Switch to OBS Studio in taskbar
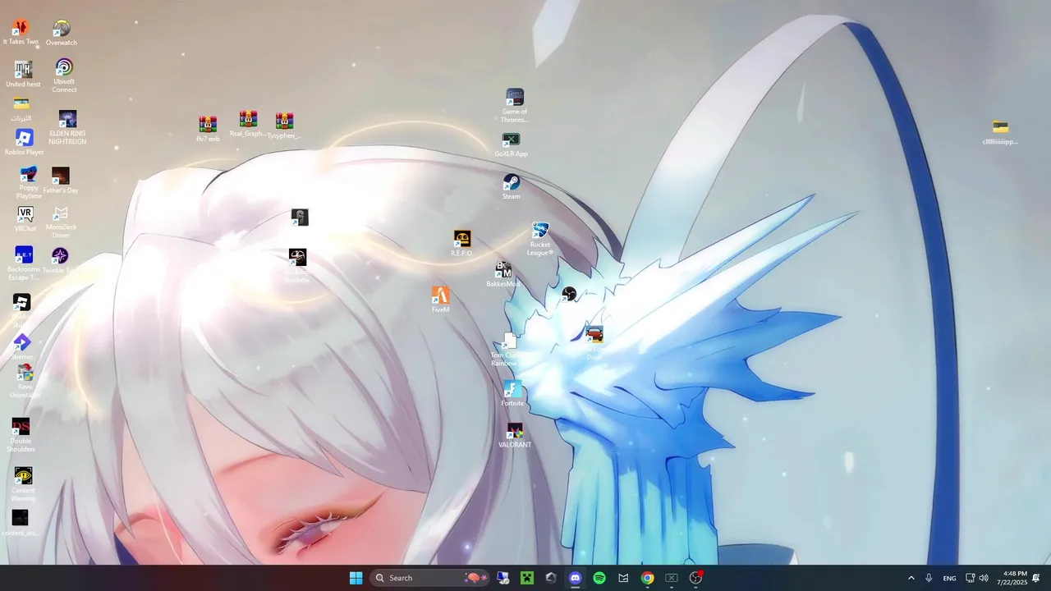 (x=696, y=578)
